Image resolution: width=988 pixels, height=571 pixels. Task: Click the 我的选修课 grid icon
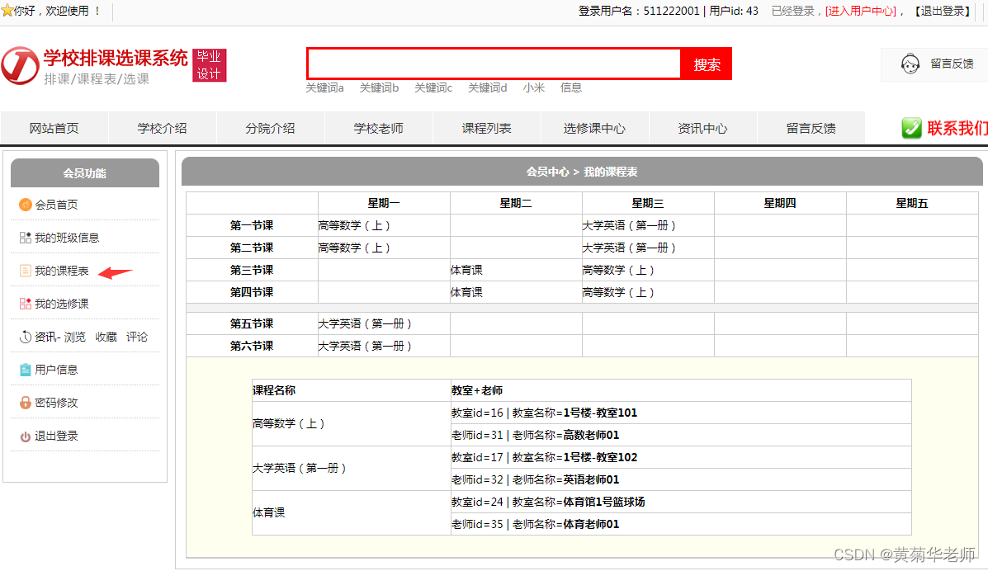pos(26,304)
